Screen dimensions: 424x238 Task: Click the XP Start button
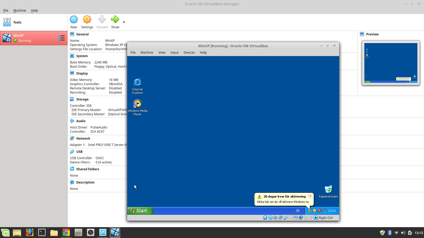point(140,211)
